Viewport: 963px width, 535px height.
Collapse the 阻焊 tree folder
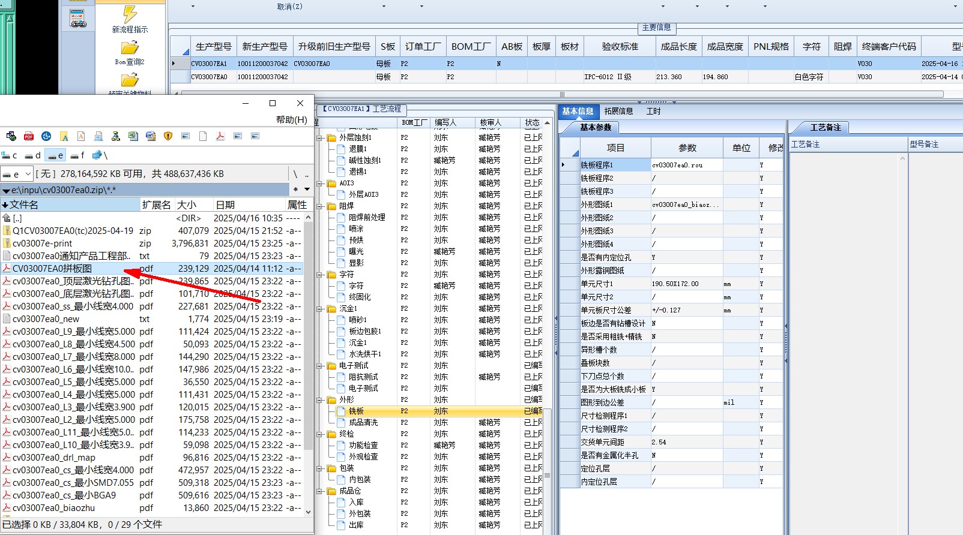click(321, 206)
